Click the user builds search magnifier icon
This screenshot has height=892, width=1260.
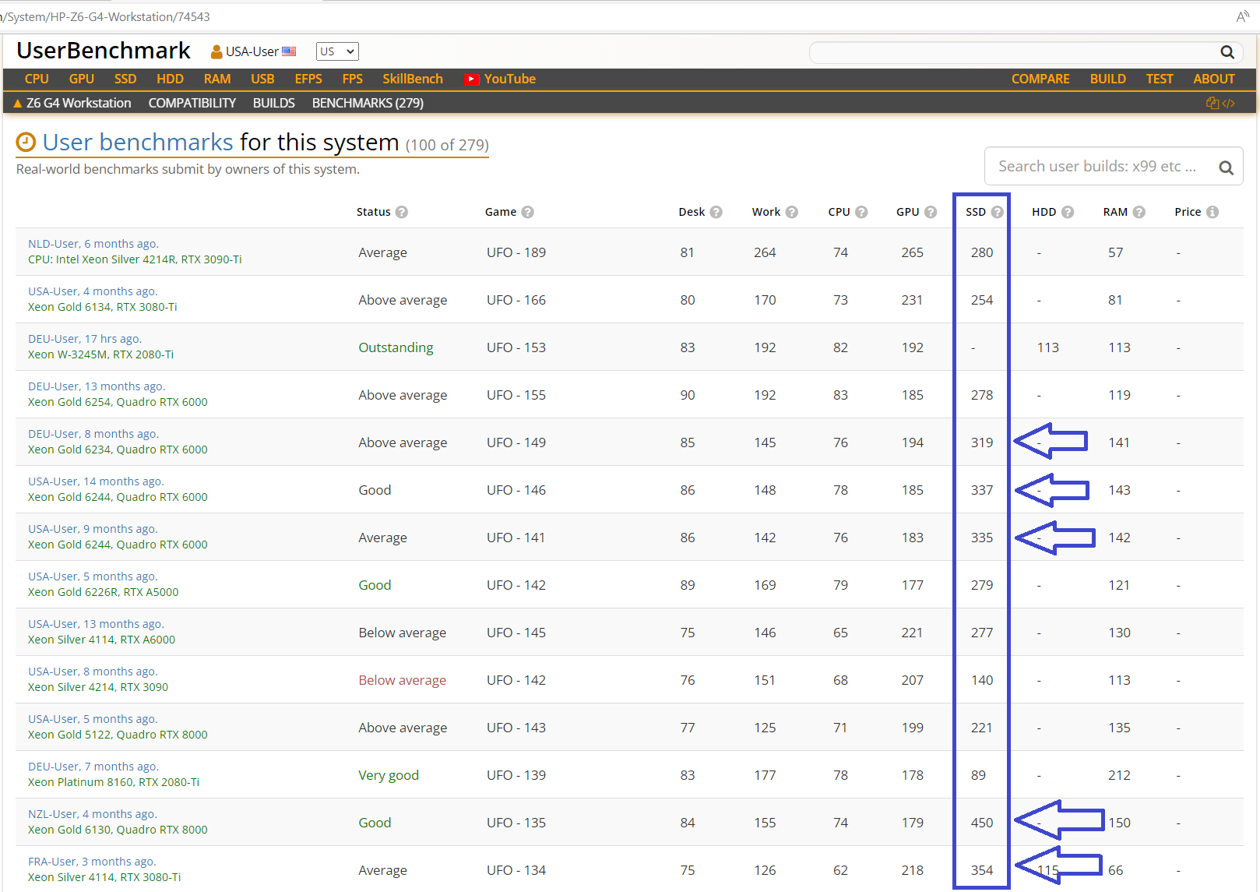(x=1226, y=167)
